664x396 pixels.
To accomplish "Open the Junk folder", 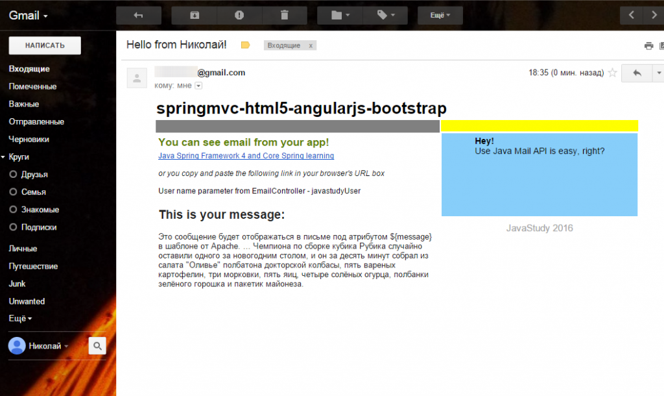I will (17, 284).
